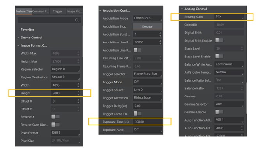Expand the Device Control section

coord(18,38)
